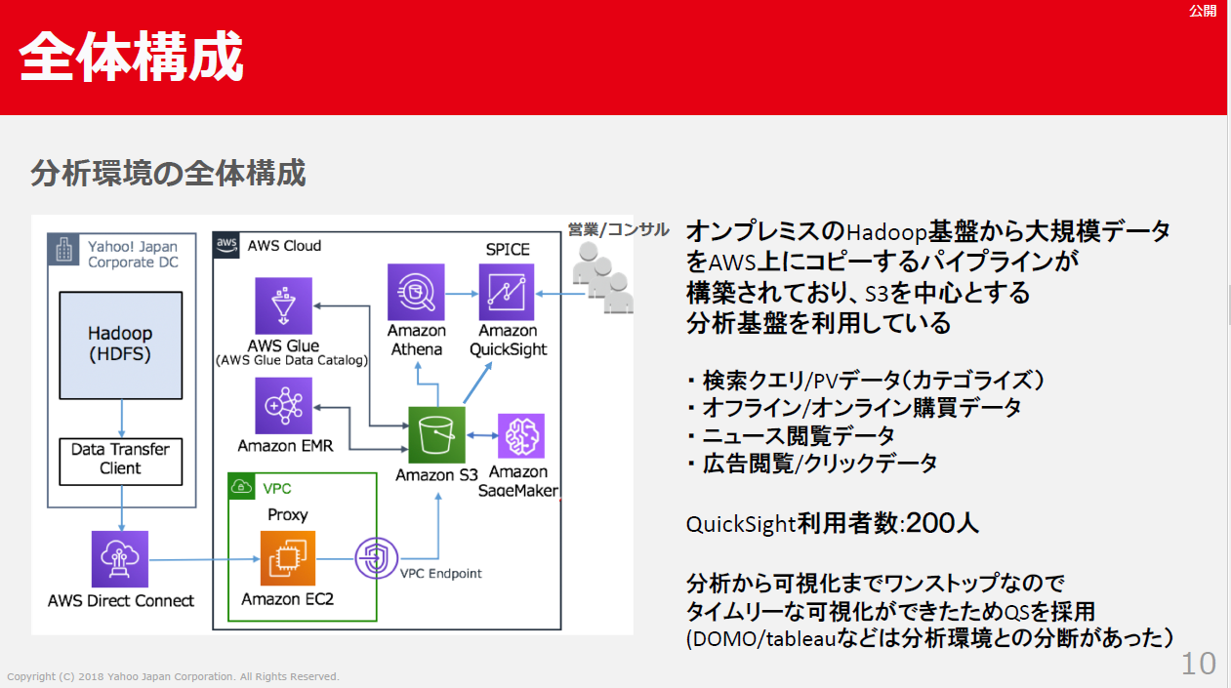
Task: Click the AWS Glue Data Catalog caption
Action: [291, 361]
